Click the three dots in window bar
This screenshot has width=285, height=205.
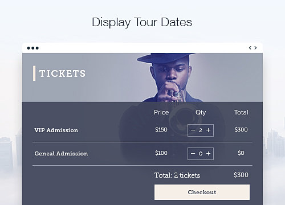point(33,48)
